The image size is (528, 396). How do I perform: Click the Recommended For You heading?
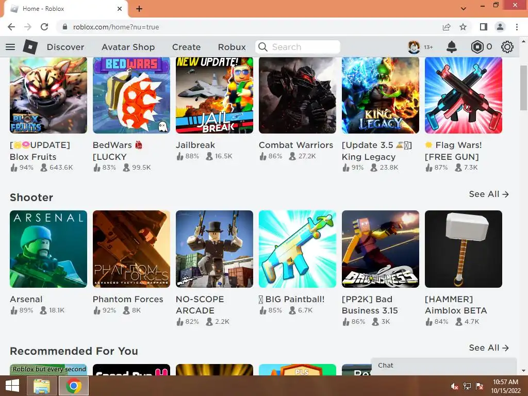[x=74, y=351]
